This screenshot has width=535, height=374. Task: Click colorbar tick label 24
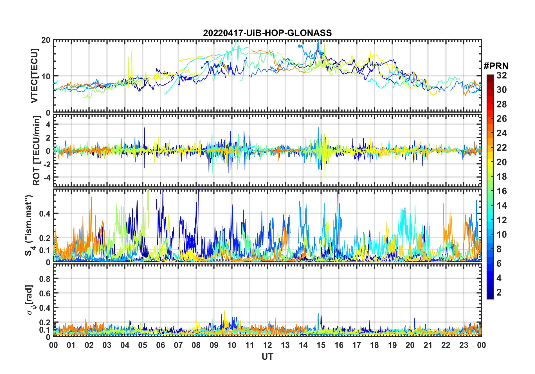point(502,133)
